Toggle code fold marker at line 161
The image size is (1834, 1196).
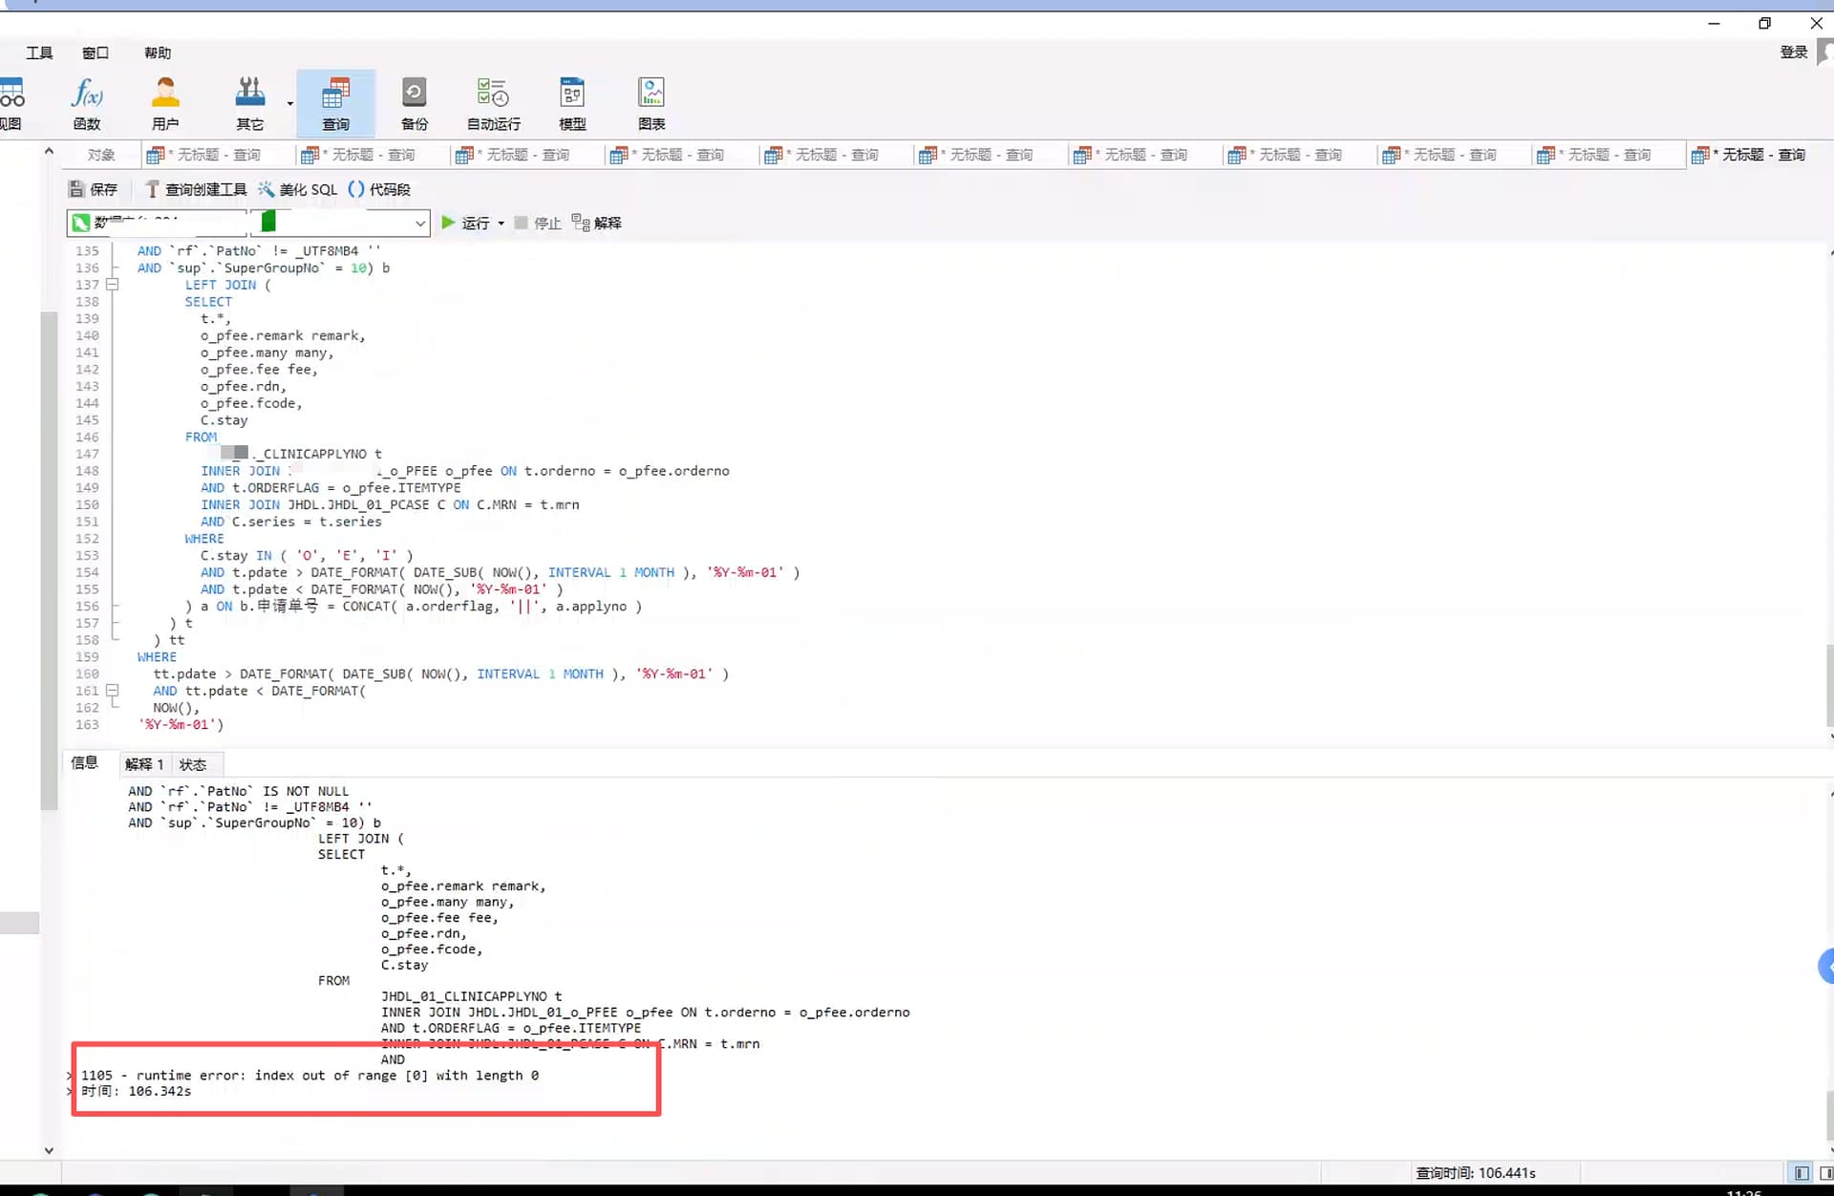point(113,691)
